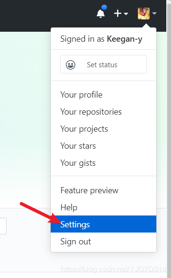Expand the create-new dropdown caret
Image resolution: width=171 pixels, height=278 pixels.
126,14
